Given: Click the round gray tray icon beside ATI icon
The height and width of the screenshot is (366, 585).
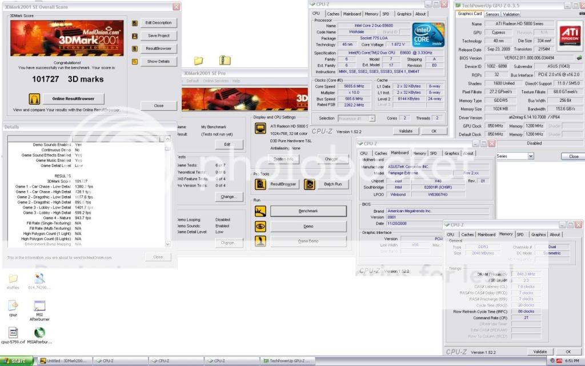Looking at the screenshot, I should (x=552, y=361).
